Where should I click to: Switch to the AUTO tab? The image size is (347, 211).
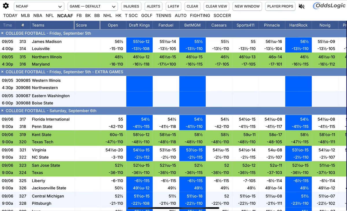click(x=181, y=16)
